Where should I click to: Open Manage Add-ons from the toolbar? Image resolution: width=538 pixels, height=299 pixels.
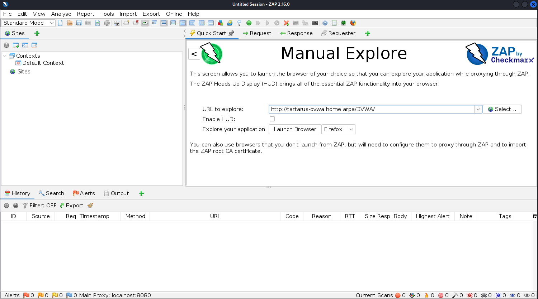click(220, 23)
